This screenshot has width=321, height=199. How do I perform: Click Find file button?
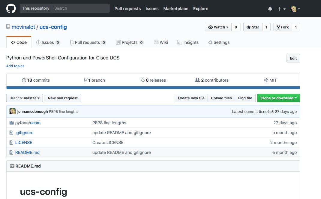[245, 98]
